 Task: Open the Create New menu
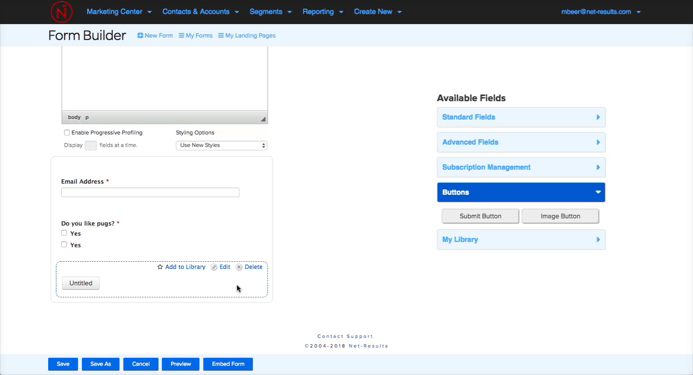click(378, 12)
